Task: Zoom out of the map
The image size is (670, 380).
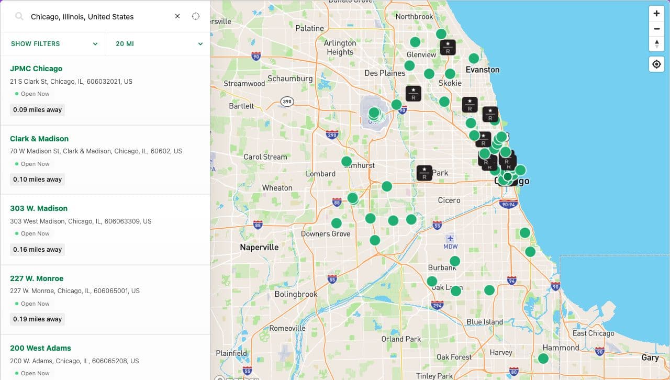Action: click(656, 29)
